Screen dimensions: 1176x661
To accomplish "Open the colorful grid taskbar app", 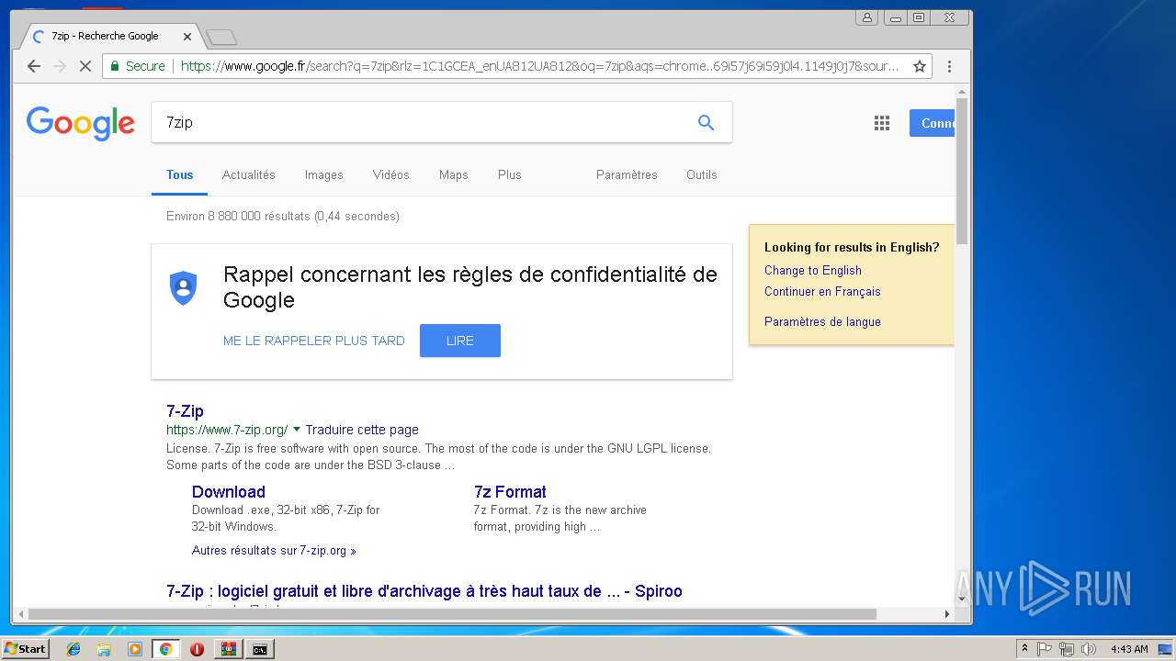I will coord(229,649).
